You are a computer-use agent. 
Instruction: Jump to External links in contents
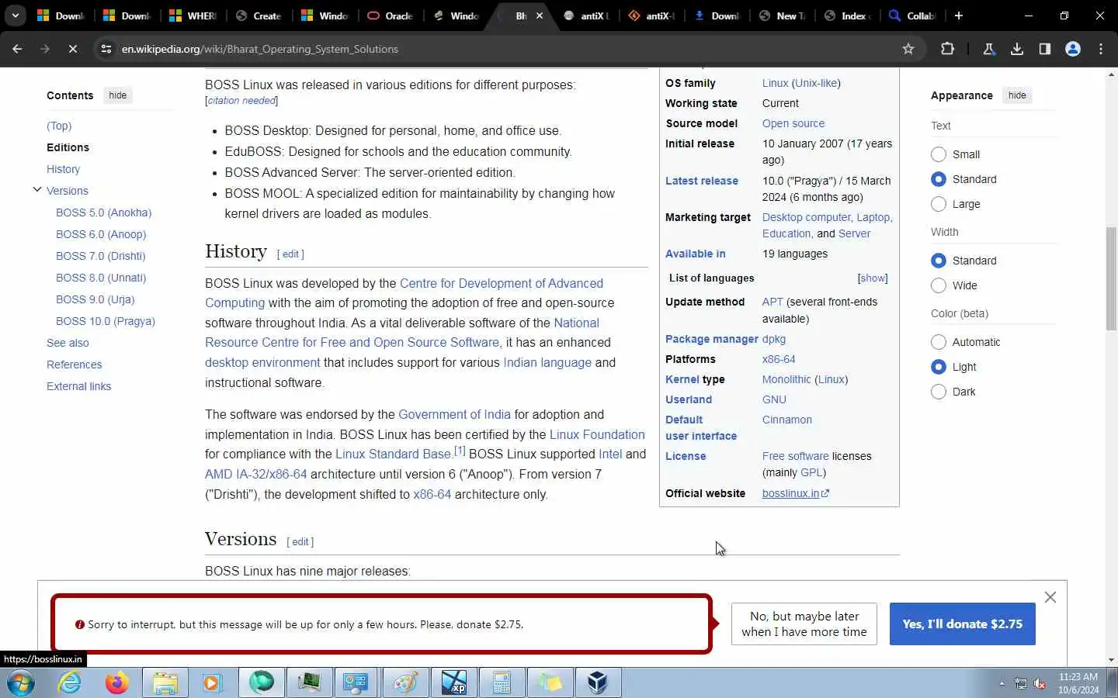click(78, 386)
